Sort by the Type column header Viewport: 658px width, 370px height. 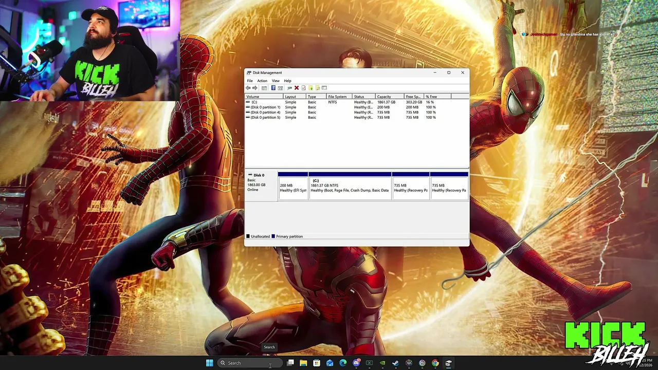pos(316,97)
